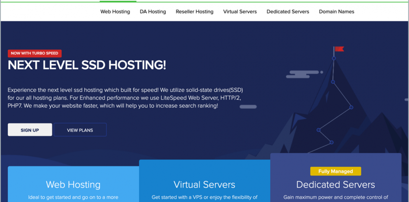Click the red NOW WITH TURBO SPEED badge

(35, 53)
